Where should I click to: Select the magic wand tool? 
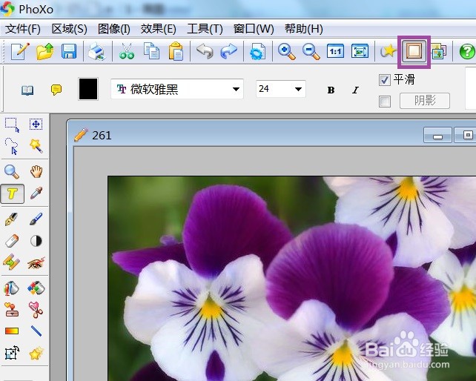(x=36, y=146)
